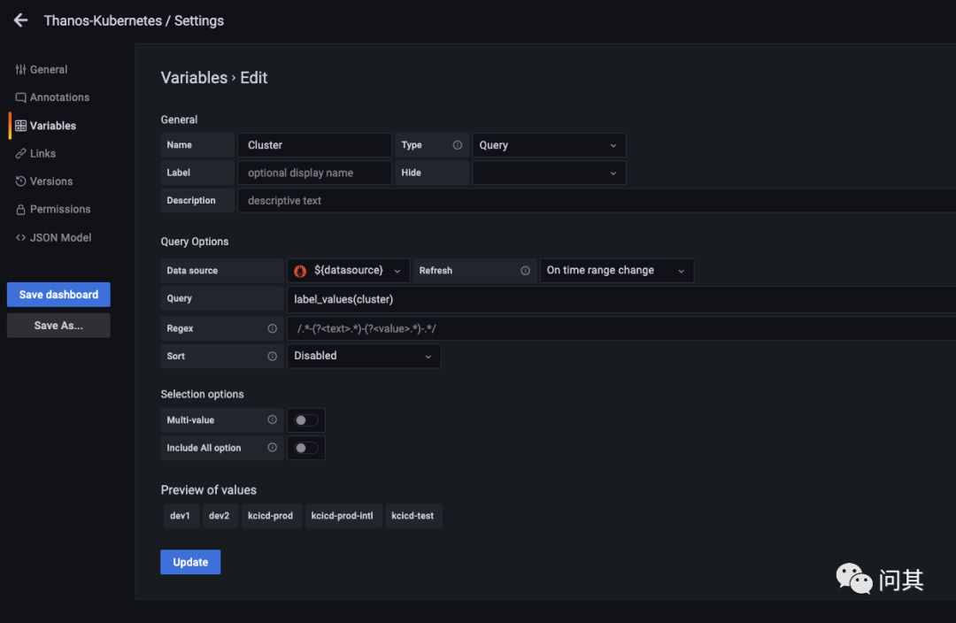This screenshot has width=956, height=623.
Task: Click the Prometheus datasource flame icon
Action: click(x=301, y=271)
